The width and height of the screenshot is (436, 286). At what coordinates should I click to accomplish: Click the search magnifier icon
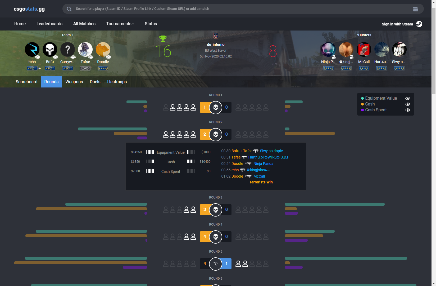69,9
